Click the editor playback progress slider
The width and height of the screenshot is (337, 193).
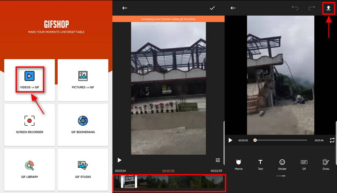click(281, 140)
